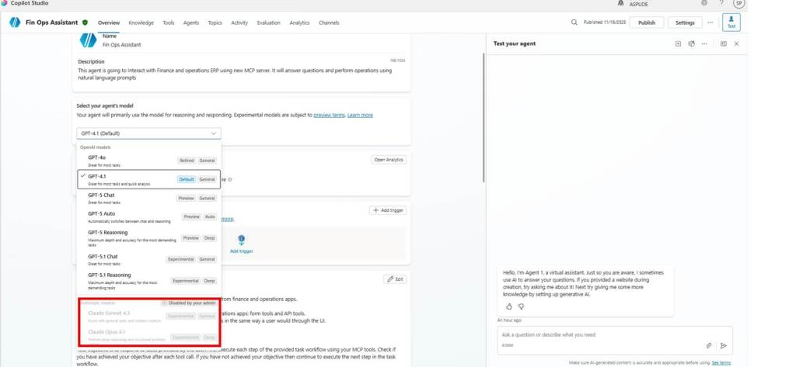Open the Analytics tab

click(x=299, y=23)
